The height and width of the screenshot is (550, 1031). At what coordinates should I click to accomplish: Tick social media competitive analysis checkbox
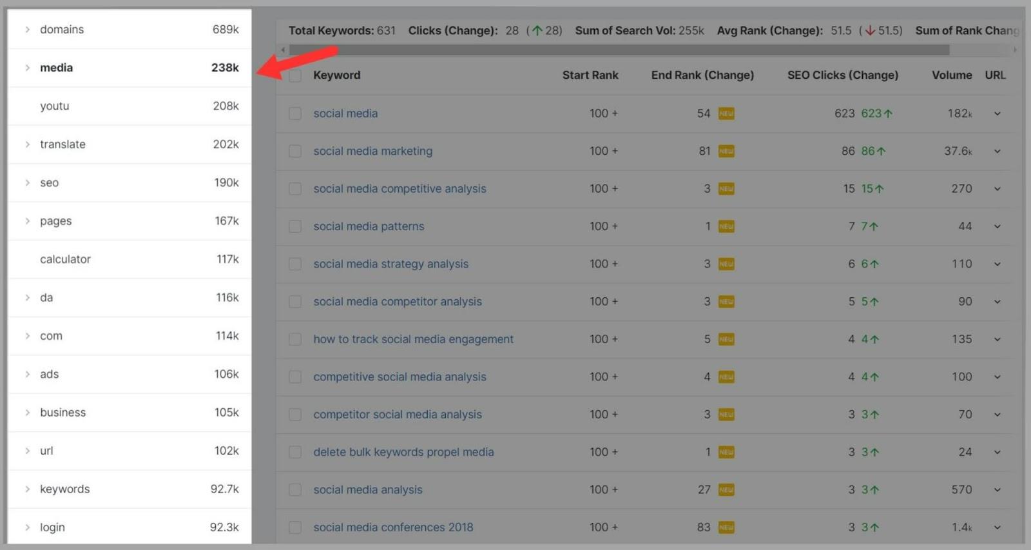(295, 189)
